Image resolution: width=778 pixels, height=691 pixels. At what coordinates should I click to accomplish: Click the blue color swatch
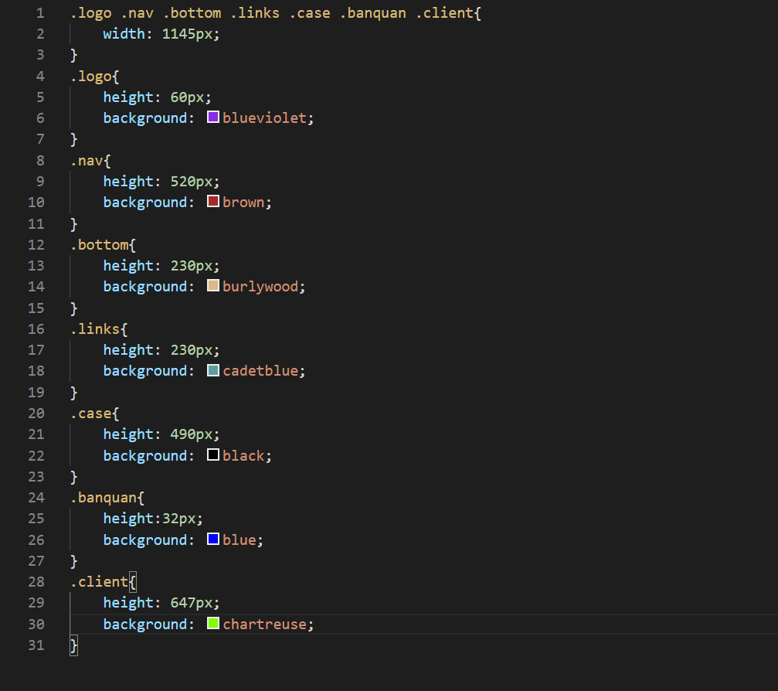pyautogui.click(x=213, y=539)
